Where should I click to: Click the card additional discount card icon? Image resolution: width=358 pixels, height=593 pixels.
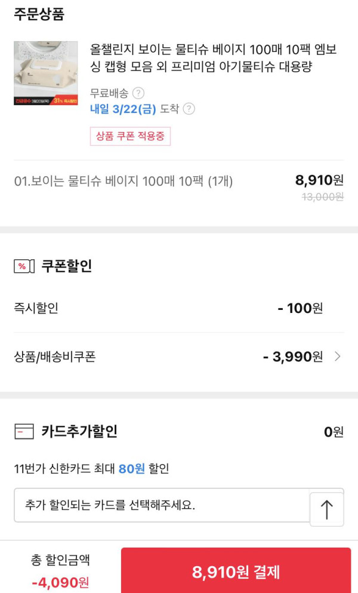24,431
